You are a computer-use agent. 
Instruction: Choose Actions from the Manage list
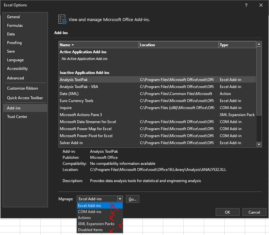[100, 218]
